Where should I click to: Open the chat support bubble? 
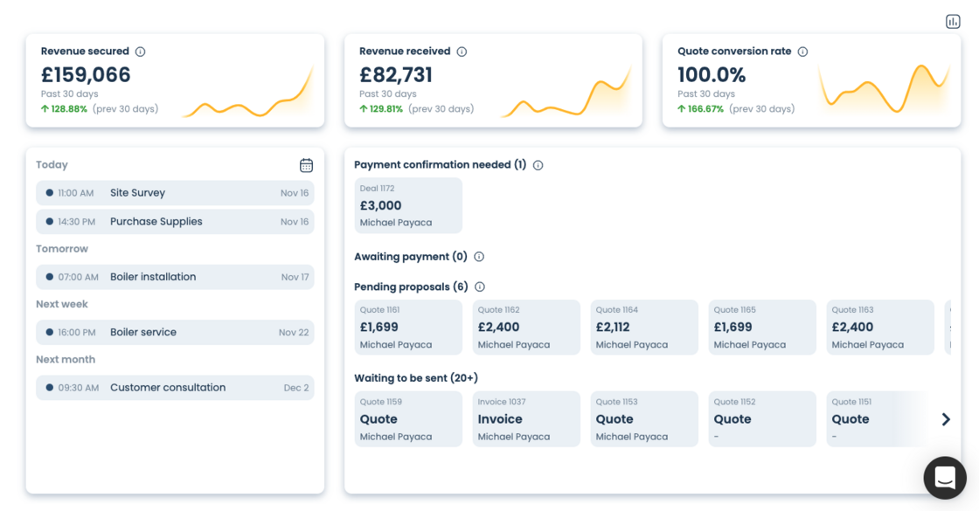click(945, 477)
